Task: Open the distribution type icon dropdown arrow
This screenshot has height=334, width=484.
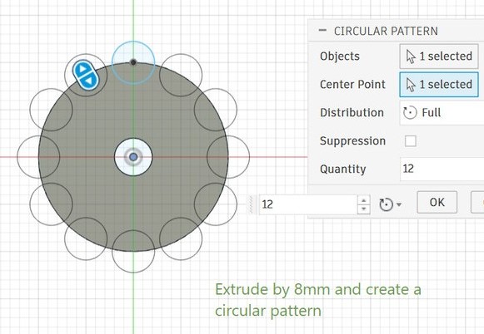Action: click(399, 204)
